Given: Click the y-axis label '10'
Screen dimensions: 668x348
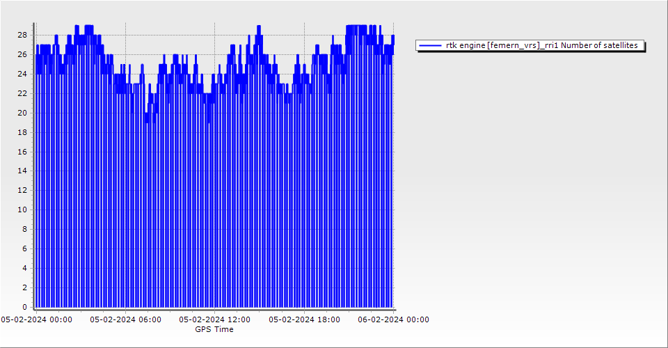Looking at the screenshot, I should tap(22, 209).
